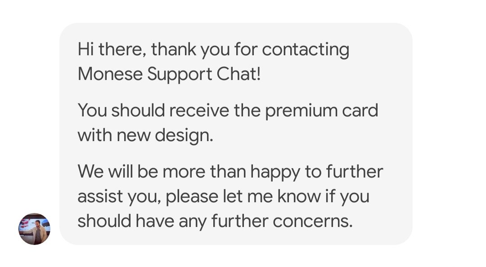Image resolution: width=486 pixels, height=267 pixels.
Task: Tap the "We will be more than happy" line
Action: 230,171
